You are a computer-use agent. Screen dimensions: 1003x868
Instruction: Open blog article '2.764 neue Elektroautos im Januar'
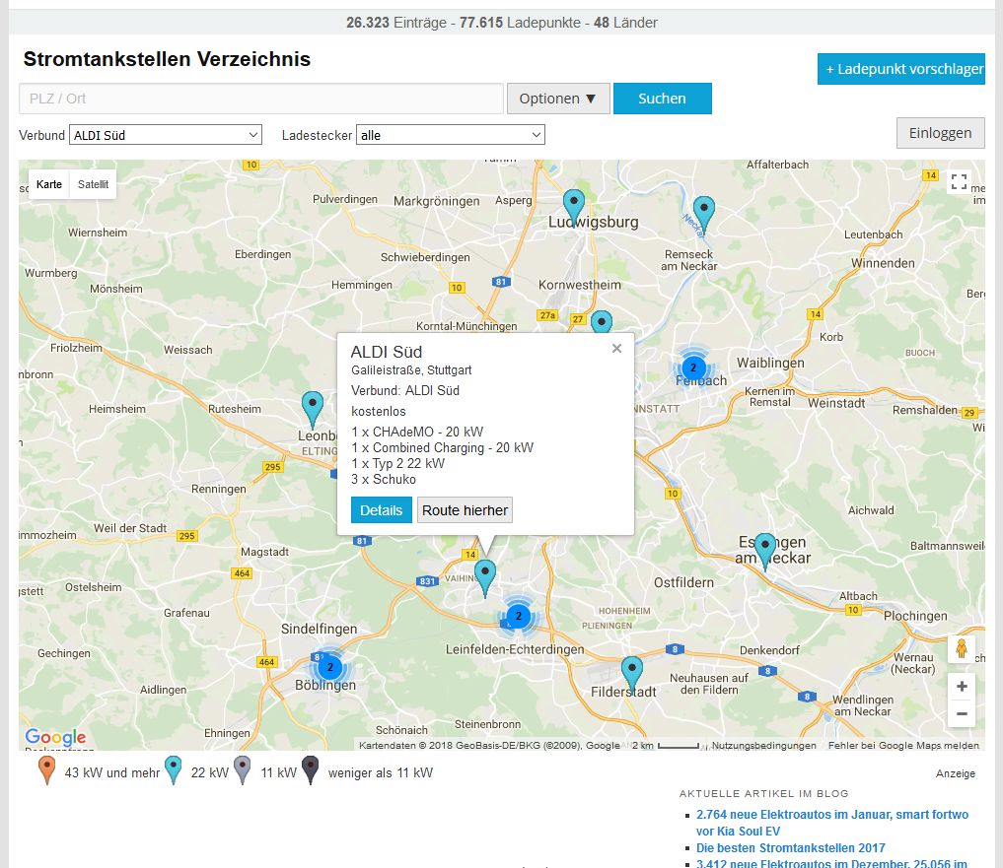pyautogui.click(x=832, y=823)
